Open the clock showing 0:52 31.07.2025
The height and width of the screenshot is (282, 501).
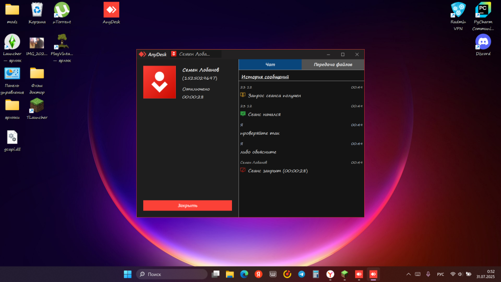(x=485, y=274)
